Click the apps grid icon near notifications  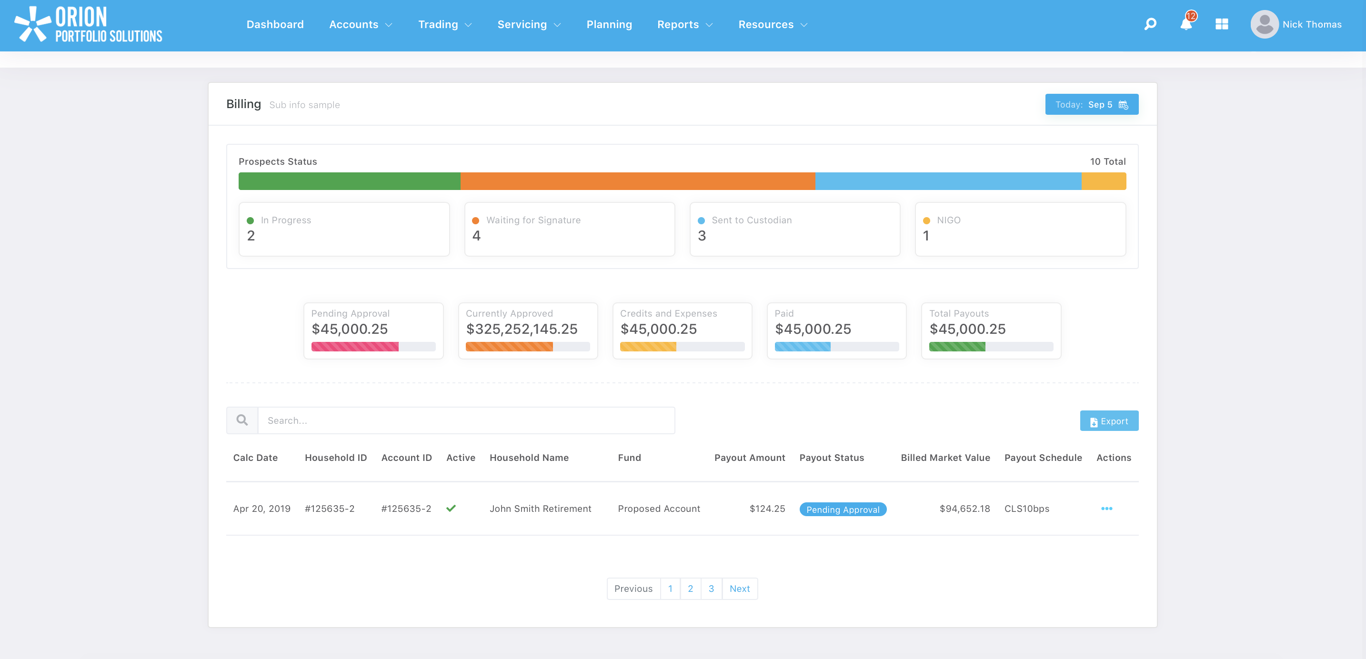(x=1222, y=24)
